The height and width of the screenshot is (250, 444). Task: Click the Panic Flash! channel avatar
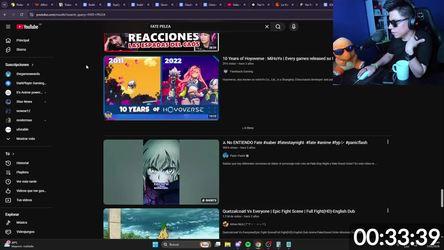pyautogui.click(x=225, y=156)
